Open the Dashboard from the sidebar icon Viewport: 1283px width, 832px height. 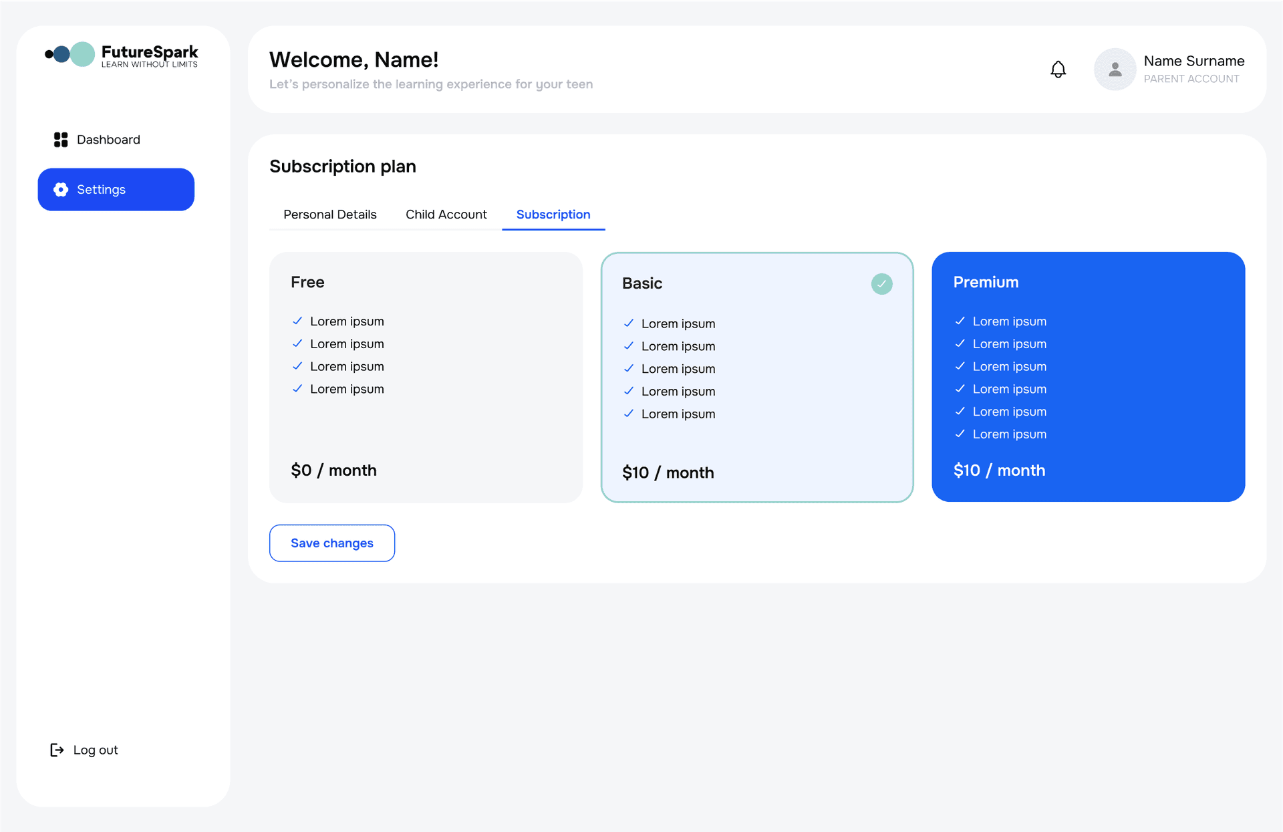click(x=60, y=139)
